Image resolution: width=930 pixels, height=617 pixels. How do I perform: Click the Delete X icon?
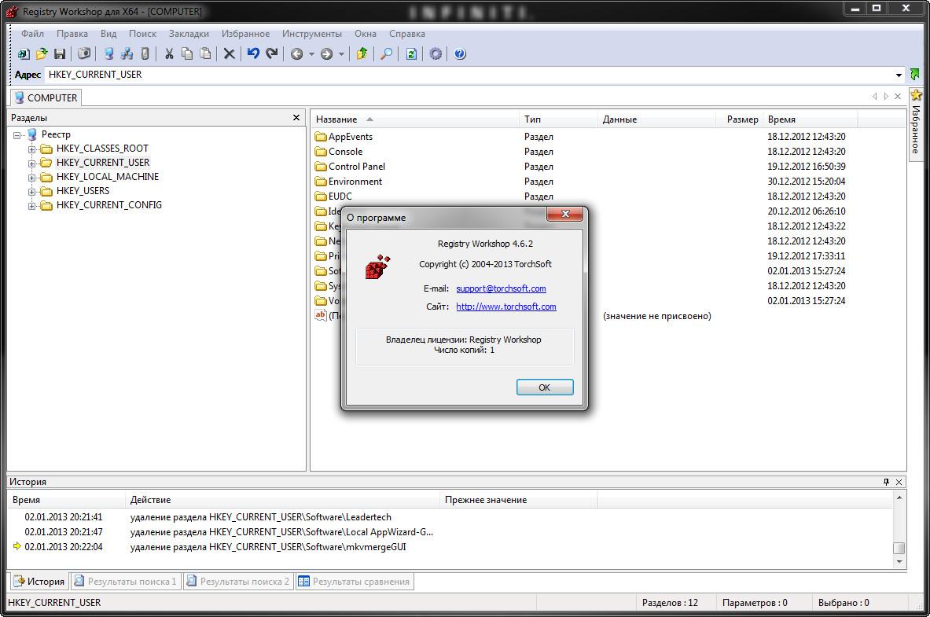[x=229, y=54]
